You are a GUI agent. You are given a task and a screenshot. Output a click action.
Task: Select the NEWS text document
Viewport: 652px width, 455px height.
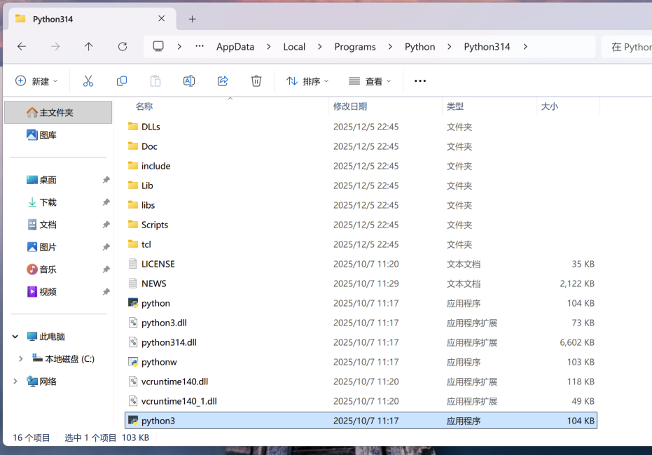tap(361, 283)
